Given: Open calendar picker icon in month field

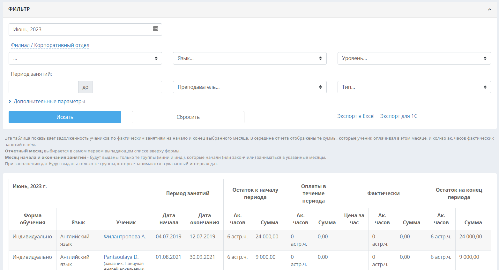Looking at the screenshot, I should tap(156, 29).
